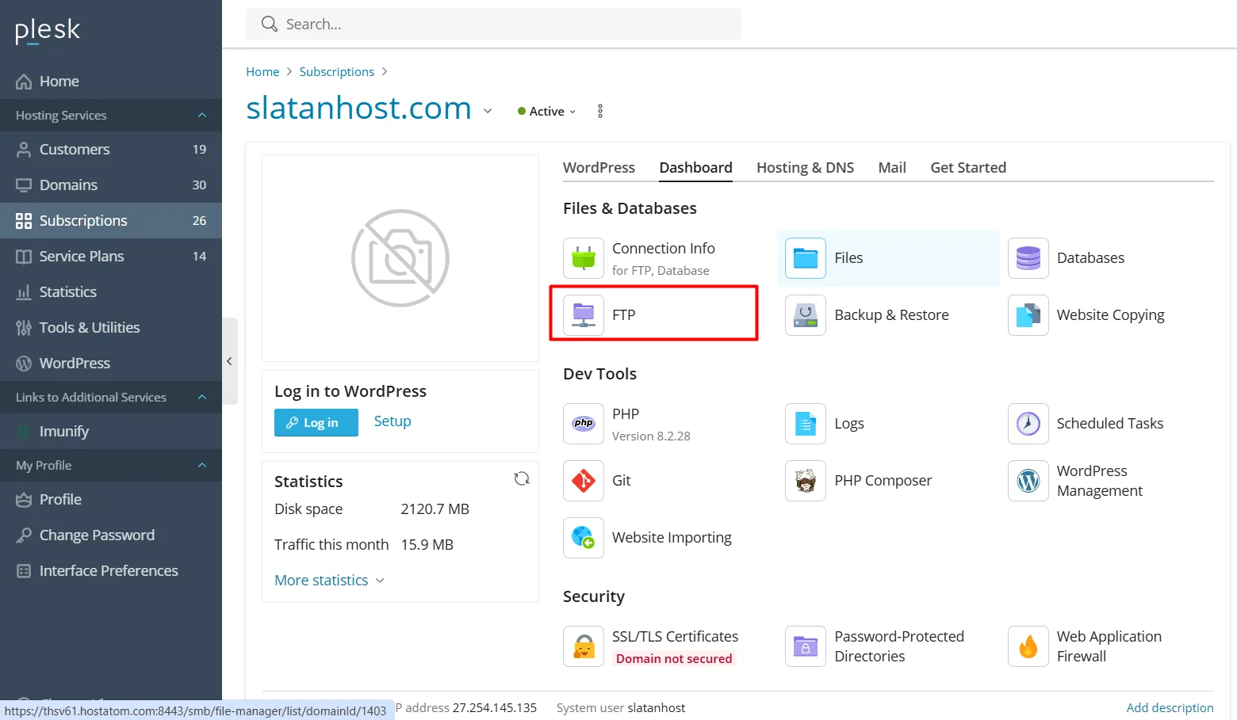Open WordPress in the sidebar
1237x720 pixels.
(111, 364)
